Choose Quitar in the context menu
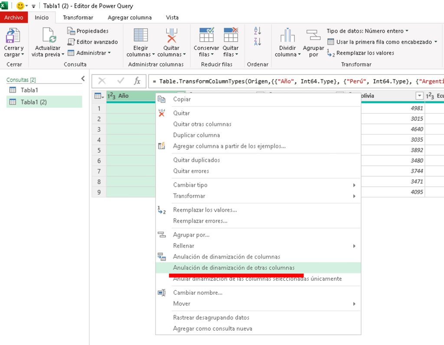The height and width of the screenshot is (345, 444). [x=258, y=113]
